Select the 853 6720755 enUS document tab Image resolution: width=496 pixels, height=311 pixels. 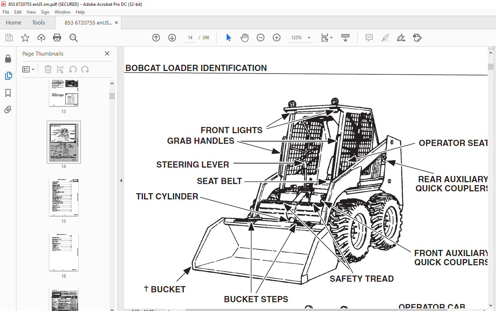(x=88, y=23)
